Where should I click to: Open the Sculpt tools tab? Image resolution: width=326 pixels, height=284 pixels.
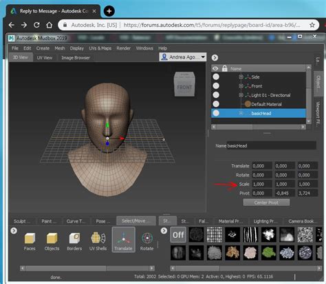coord(21,221)
